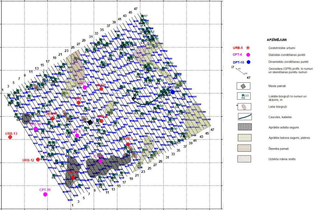Select the URB-13 borehole marker on map

click(10, 137)
